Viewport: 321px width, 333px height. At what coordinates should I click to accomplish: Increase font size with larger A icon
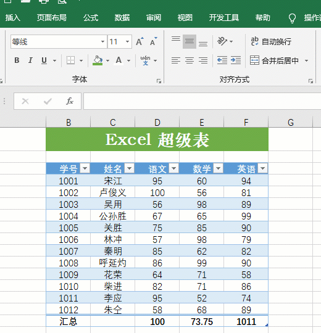click(x=140, y=41)
